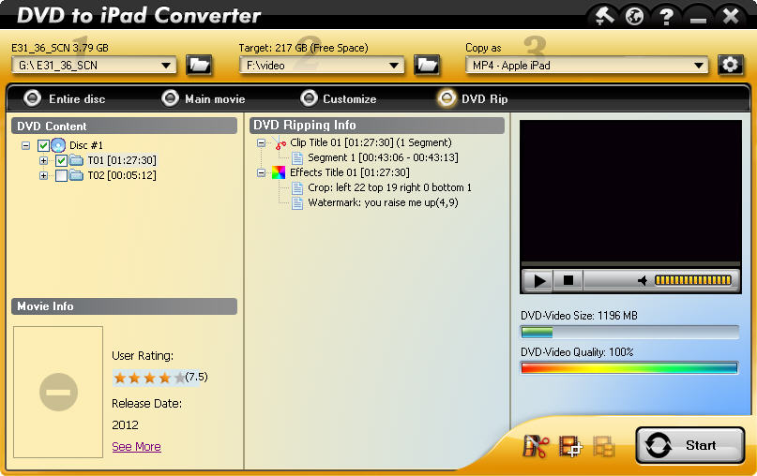Stop the preview video
The height and width of the screenshot is (476, 757).
pyautogui.click(x=568, y=280)
